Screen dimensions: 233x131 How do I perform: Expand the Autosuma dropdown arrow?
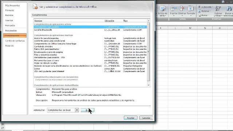point(212,7)
